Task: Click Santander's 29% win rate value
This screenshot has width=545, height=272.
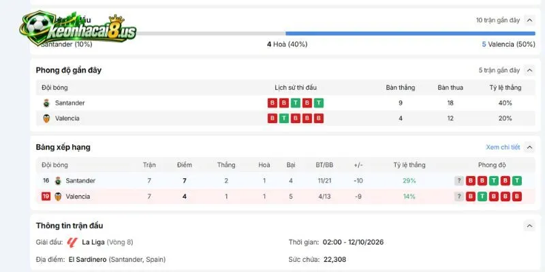Action: (409, 181)
